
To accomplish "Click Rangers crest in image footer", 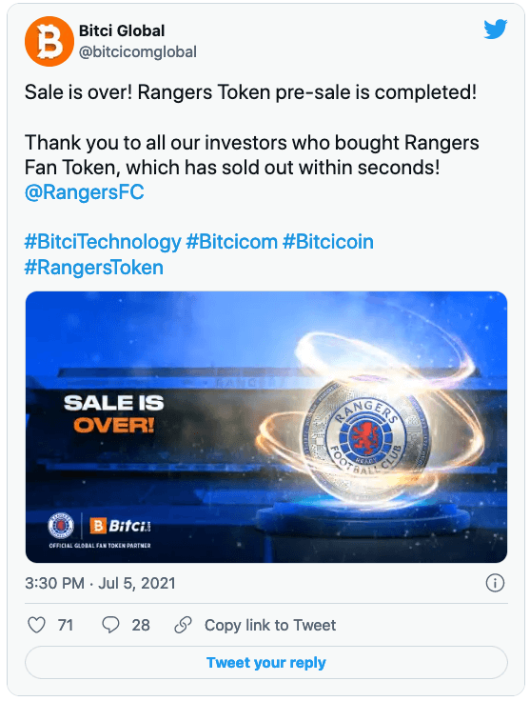I will tap(61, 526).
